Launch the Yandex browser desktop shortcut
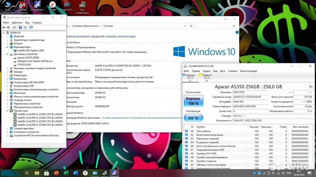 pos(52,6)
